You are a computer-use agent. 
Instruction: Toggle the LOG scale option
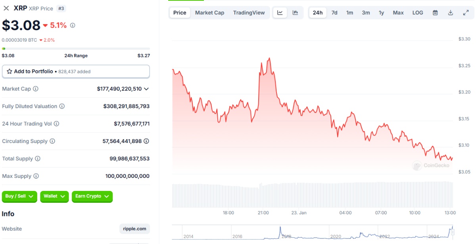click(418, 13)
